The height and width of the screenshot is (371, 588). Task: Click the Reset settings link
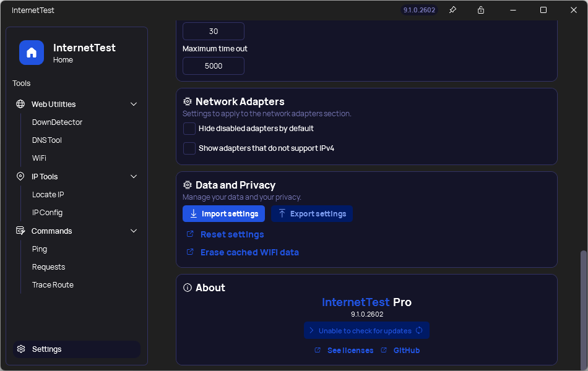pos(232,234)
